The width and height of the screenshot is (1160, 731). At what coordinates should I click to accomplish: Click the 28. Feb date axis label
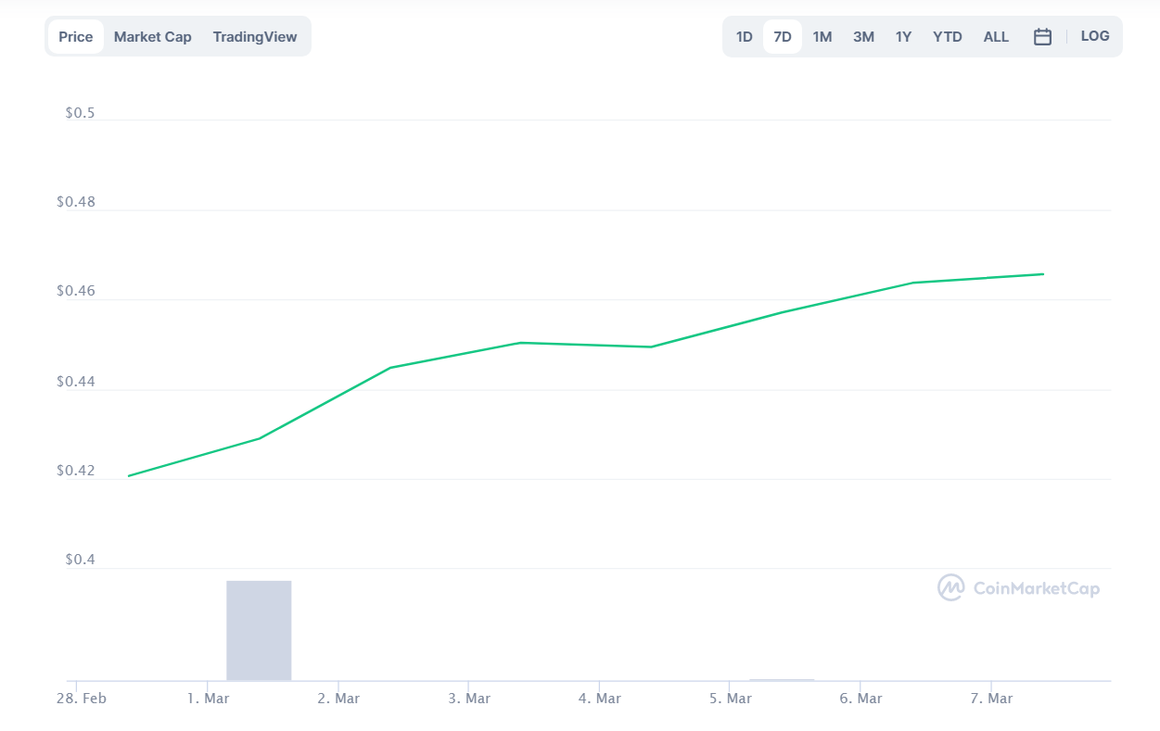81,699
